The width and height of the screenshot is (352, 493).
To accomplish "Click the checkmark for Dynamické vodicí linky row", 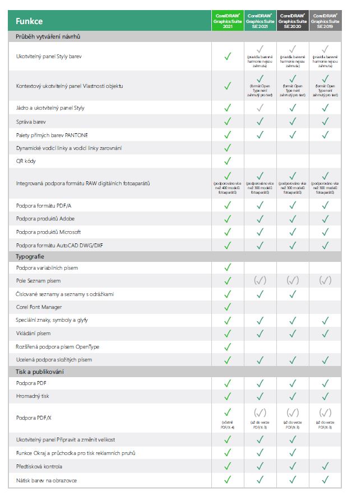I will [228, 148].
